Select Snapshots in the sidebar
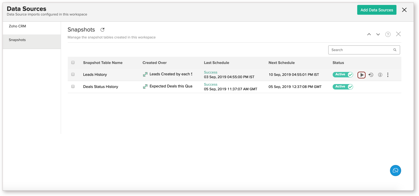 click(17, 40)
